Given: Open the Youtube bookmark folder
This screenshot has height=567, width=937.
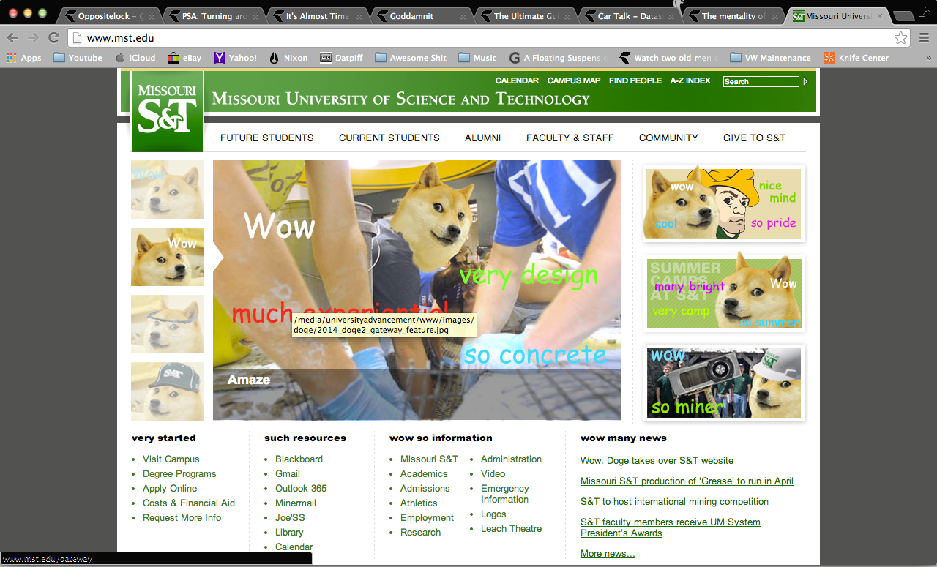Looking at the screenshot, I should click(x=78, y=58).
